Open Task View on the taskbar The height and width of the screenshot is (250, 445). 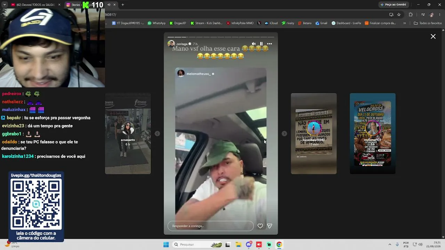[228, 244]
